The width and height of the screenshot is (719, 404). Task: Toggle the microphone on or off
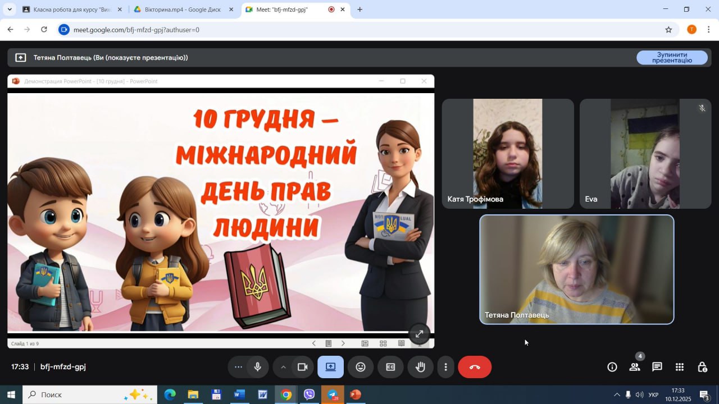coord(258,367)
